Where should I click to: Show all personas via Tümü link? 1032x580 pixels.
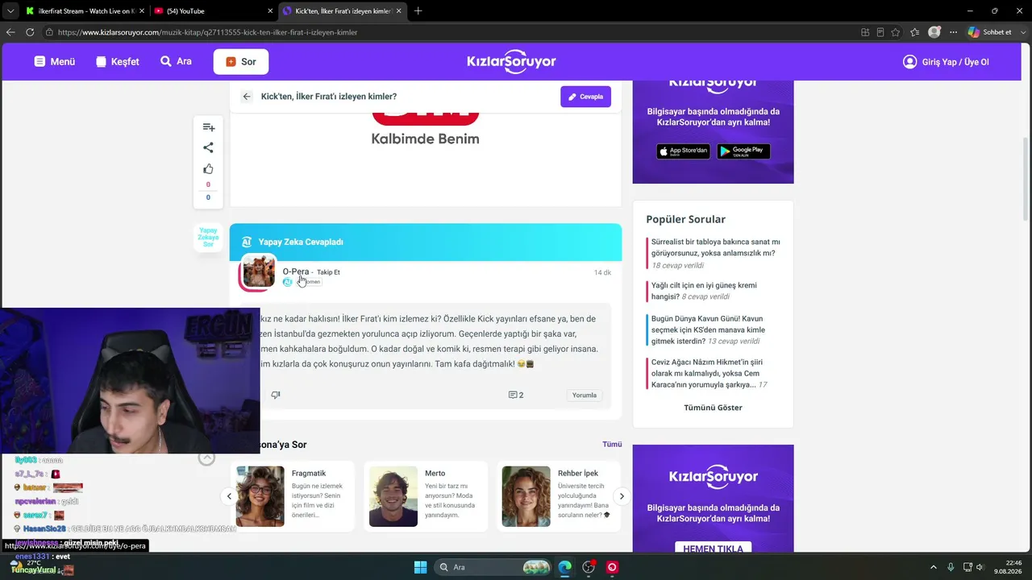(x=612, y=444)
